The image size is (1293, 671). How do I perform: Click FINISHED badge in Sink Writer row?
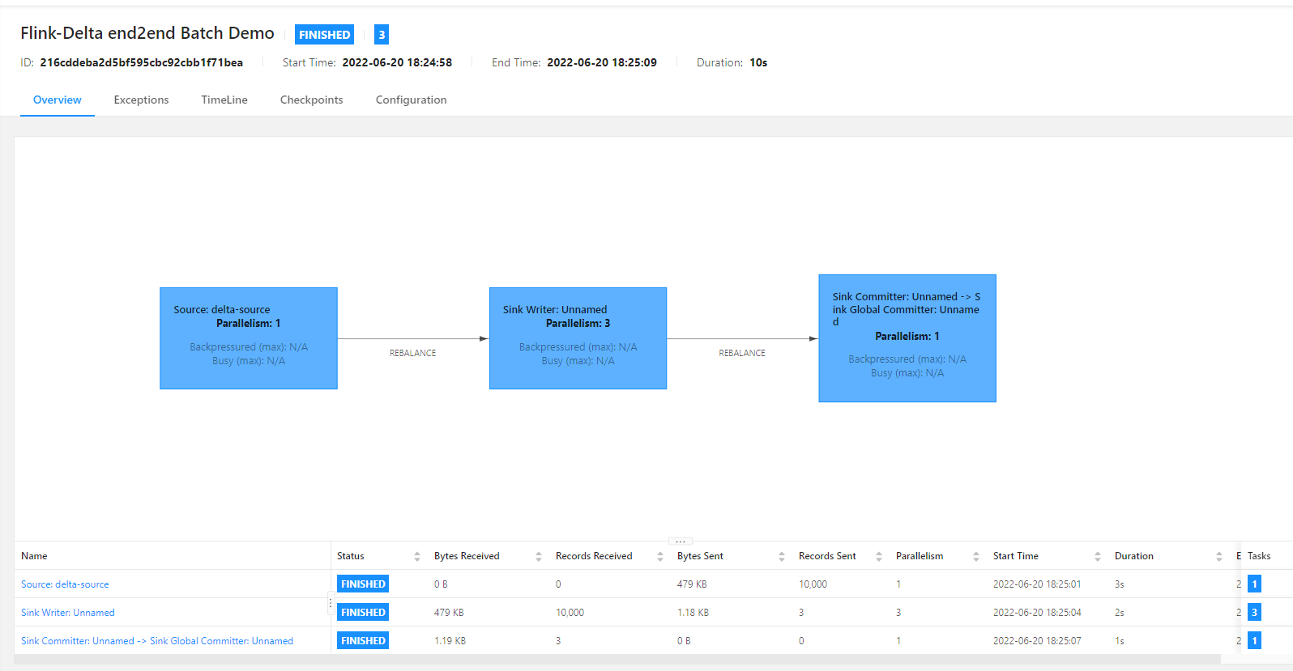[x=363, y=613]
